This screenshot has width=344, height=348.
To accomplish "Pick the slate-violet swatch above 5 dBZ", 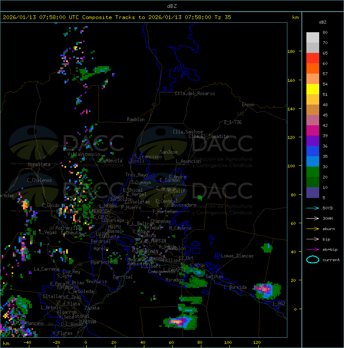I will pyautogui.click(x=313, y=193).
